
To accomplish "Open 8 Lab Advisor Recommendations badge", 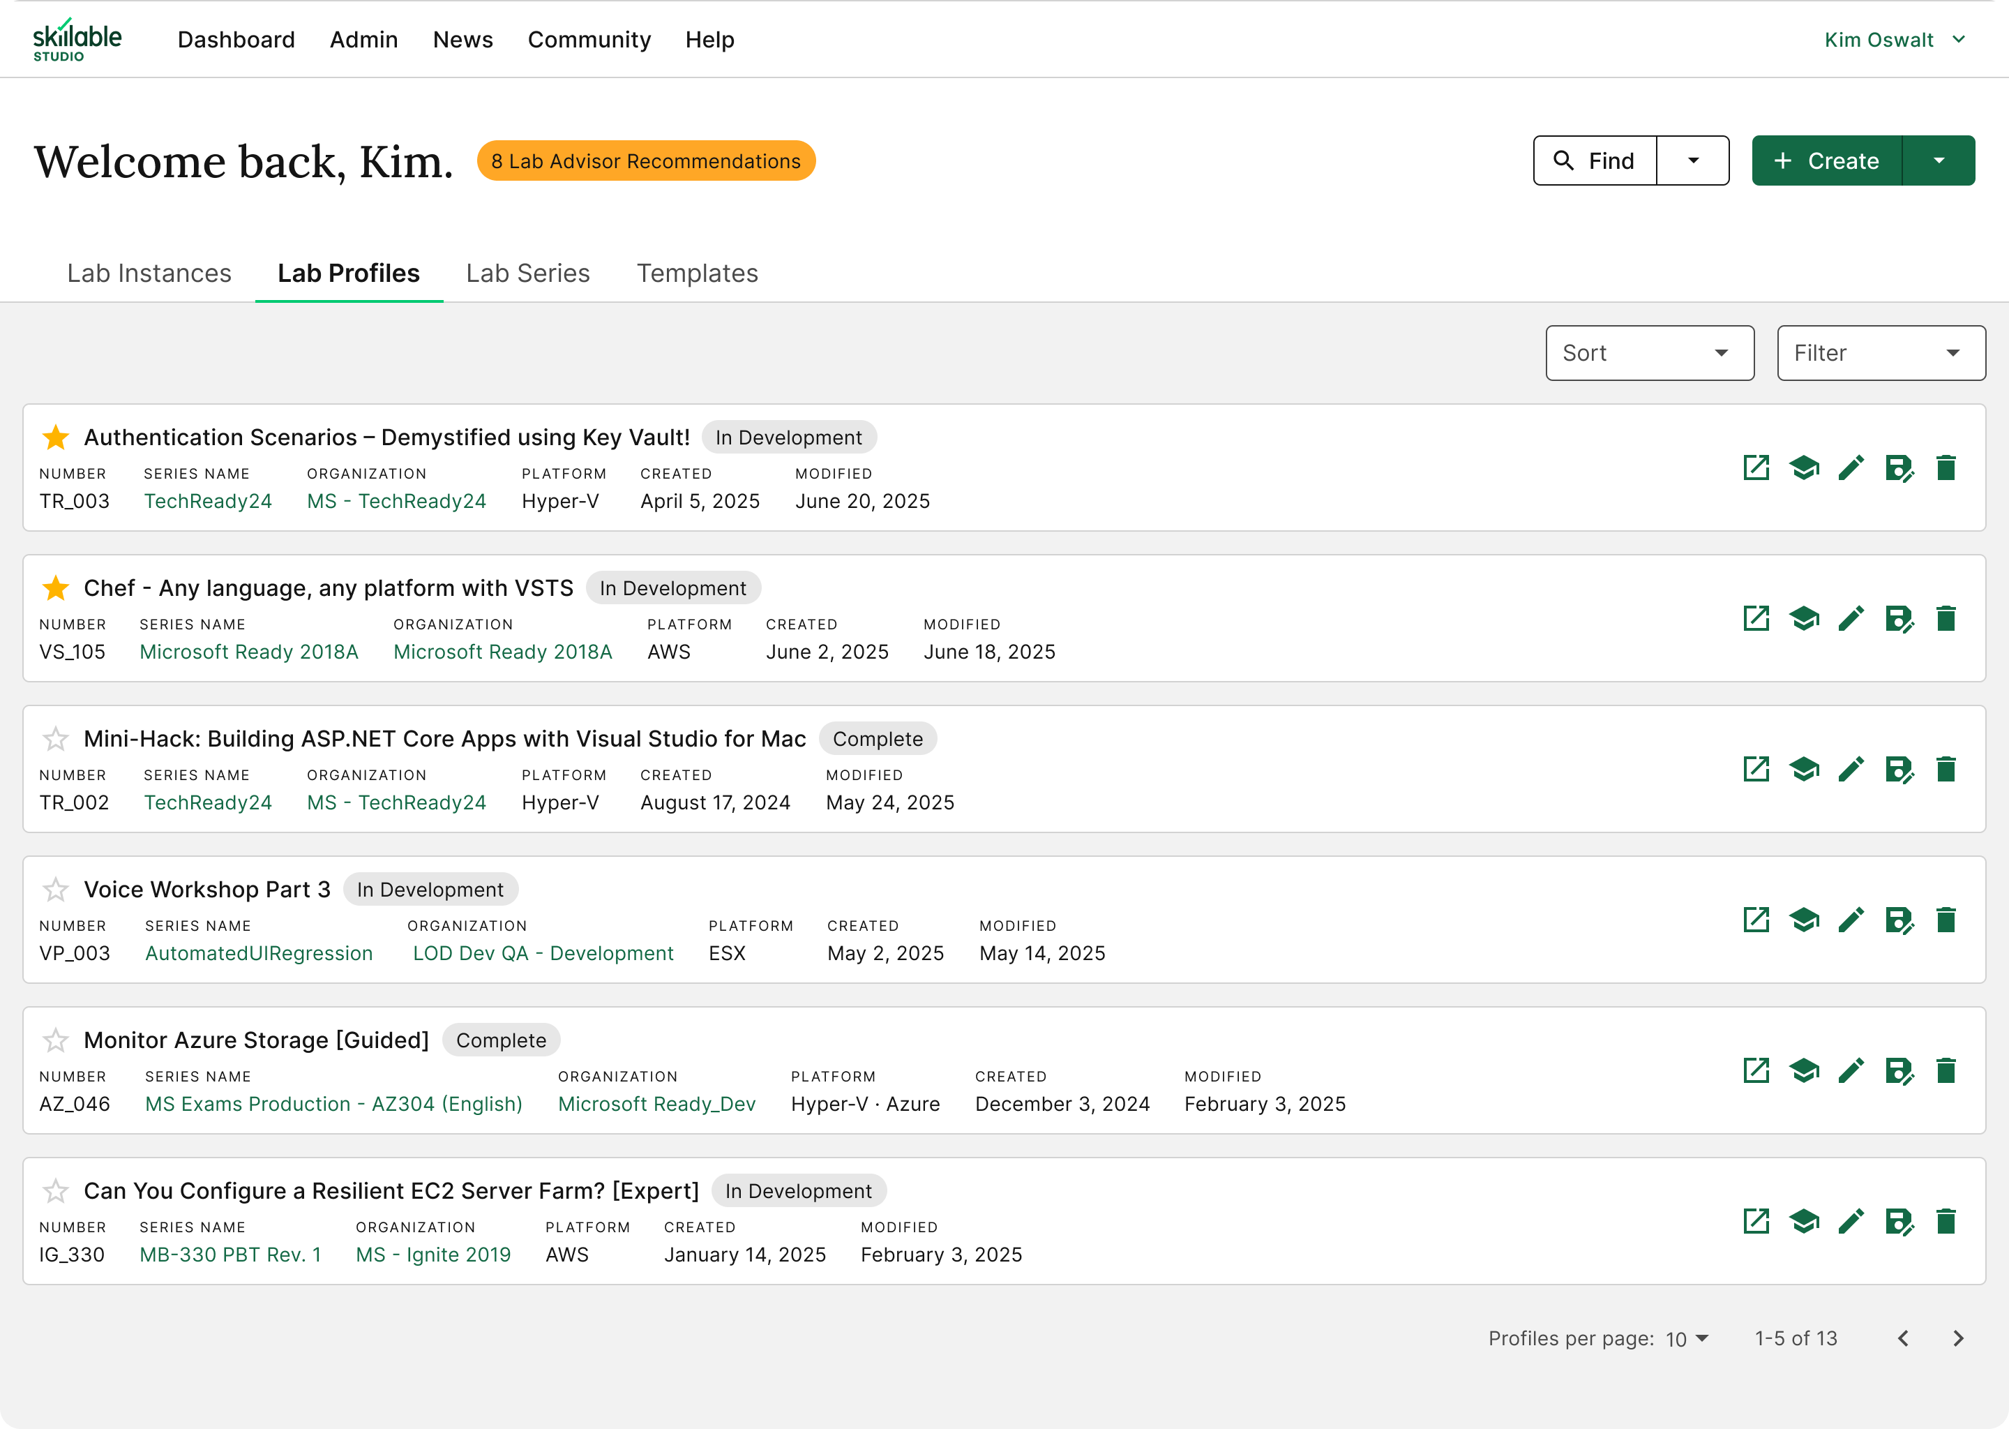I will 646,160.
